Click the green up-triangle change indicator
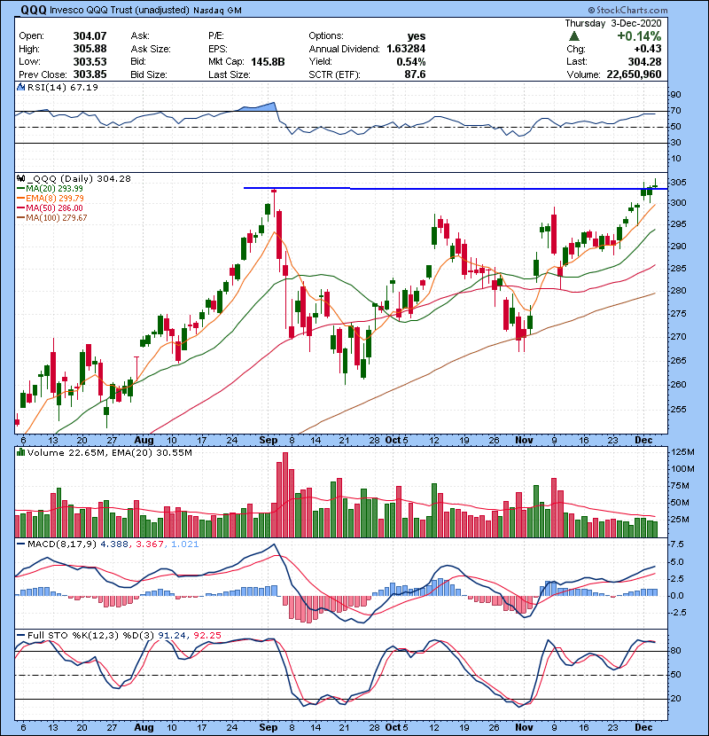709x736 pixels. coord(574,36)
